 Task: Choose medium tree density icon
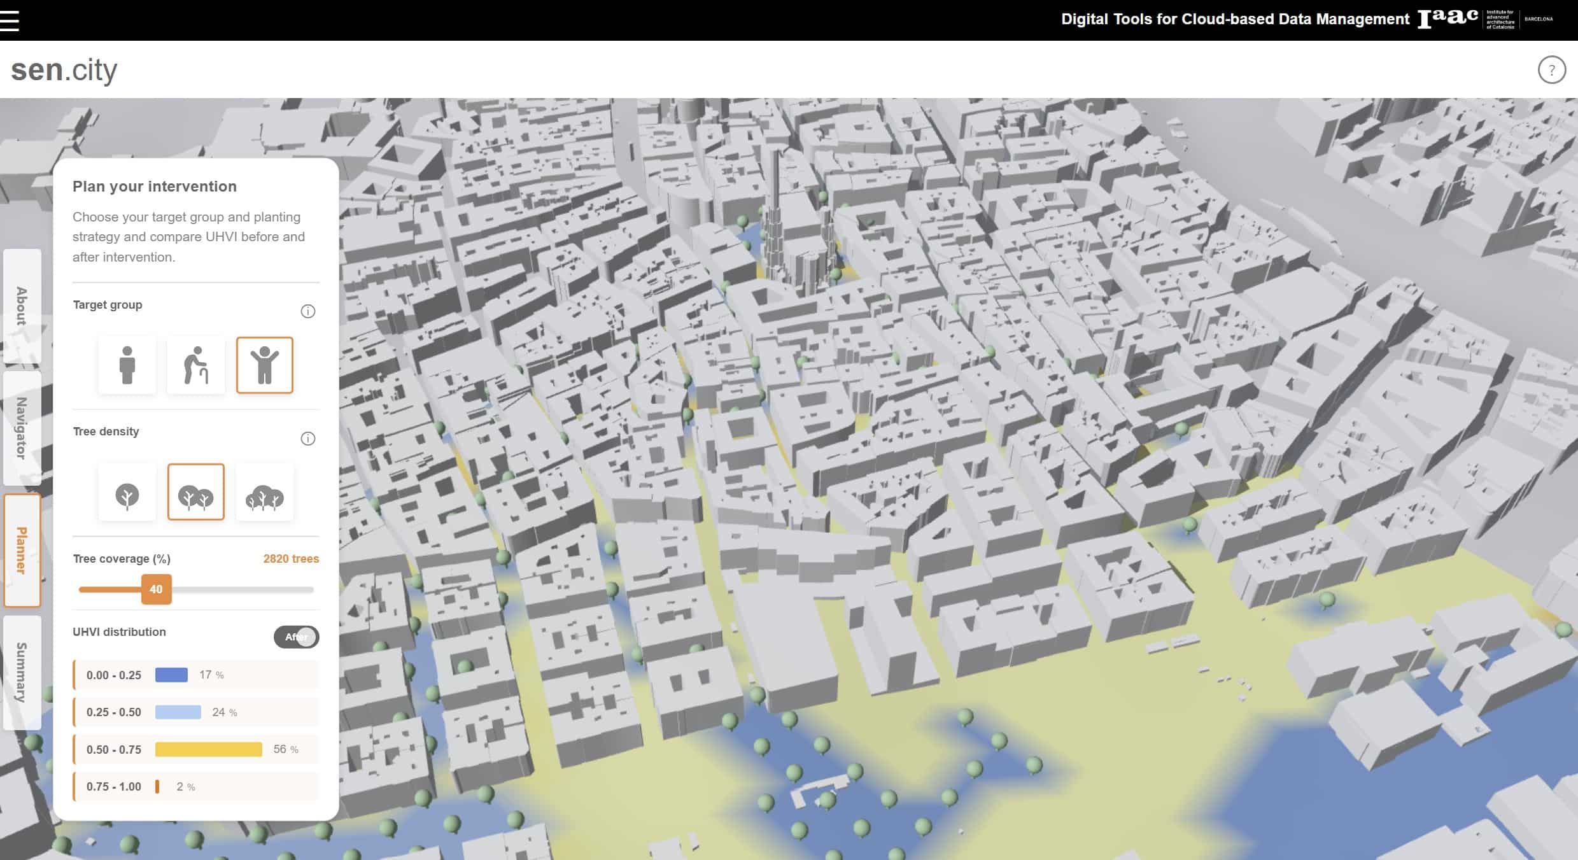[196, 493]
